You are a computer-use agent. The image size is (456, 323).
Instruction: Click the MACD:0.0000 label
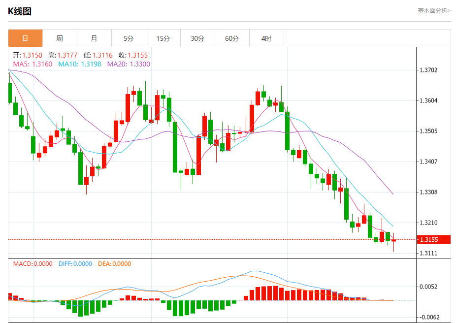[33, 264]
